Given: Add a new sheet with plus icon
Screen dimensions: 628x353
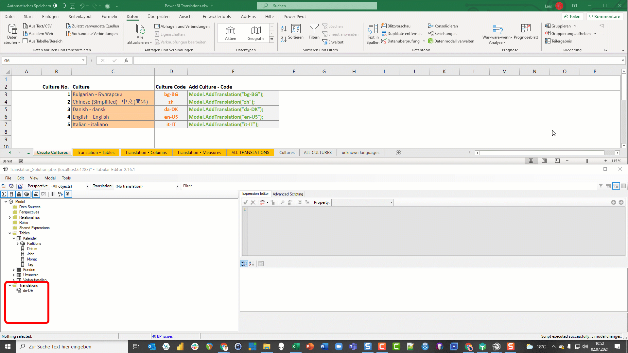Looking at the screenshot, I should [398, 153].
